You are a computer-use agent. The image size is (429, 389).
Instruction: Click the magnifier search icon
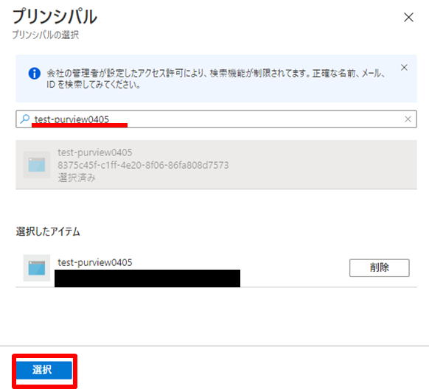(25, 119)
